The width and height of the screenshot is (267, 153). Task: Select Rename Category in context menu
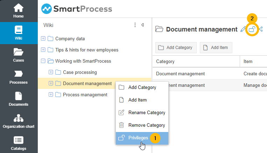pyautogui.click(x=146, y=112)
